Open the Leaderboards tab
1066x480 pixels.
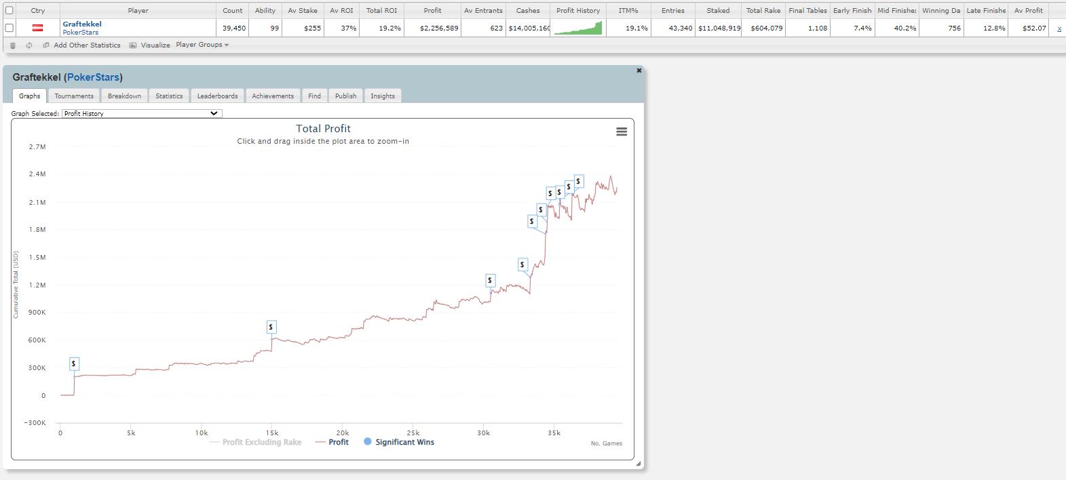pyautogui.click(x=217, y=96)
